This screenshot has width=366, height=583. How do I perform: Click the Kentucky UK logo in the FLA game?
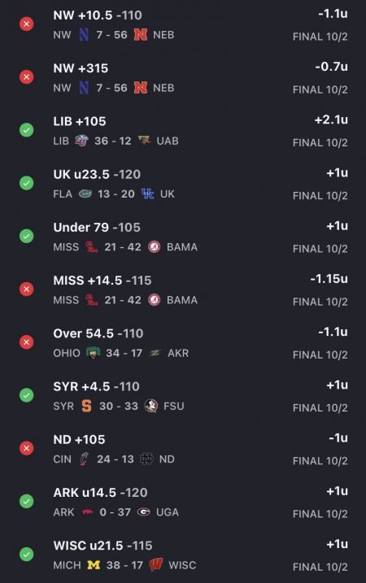click(147, 194)
